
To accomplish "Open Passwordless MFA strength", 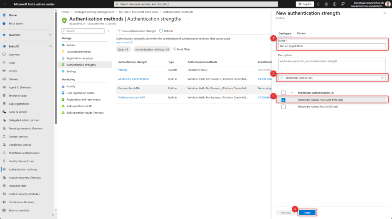I will click(x=129, y=88).
